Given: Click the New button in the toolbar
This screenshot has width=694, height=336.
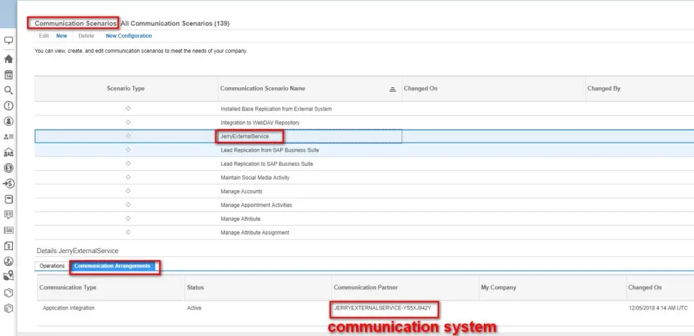Looking at the screenshot, I should click(x=62, y=36).
